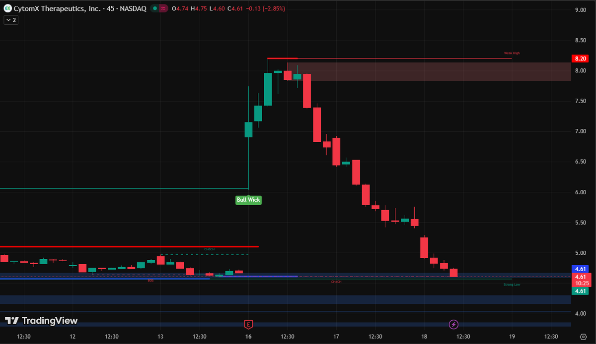Open chart settings gear icon
The height and width of the screenshot is (344, 596).
(583, 337)
